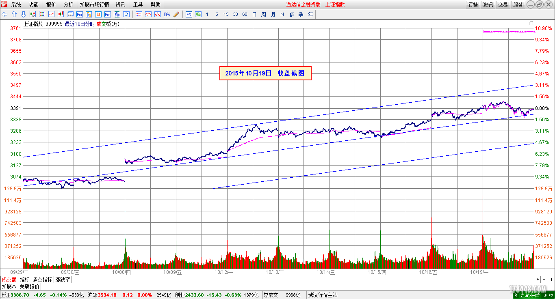Open the 报价 menu
The height and width of the screenshot is (299, 555).
coord(51,5)
